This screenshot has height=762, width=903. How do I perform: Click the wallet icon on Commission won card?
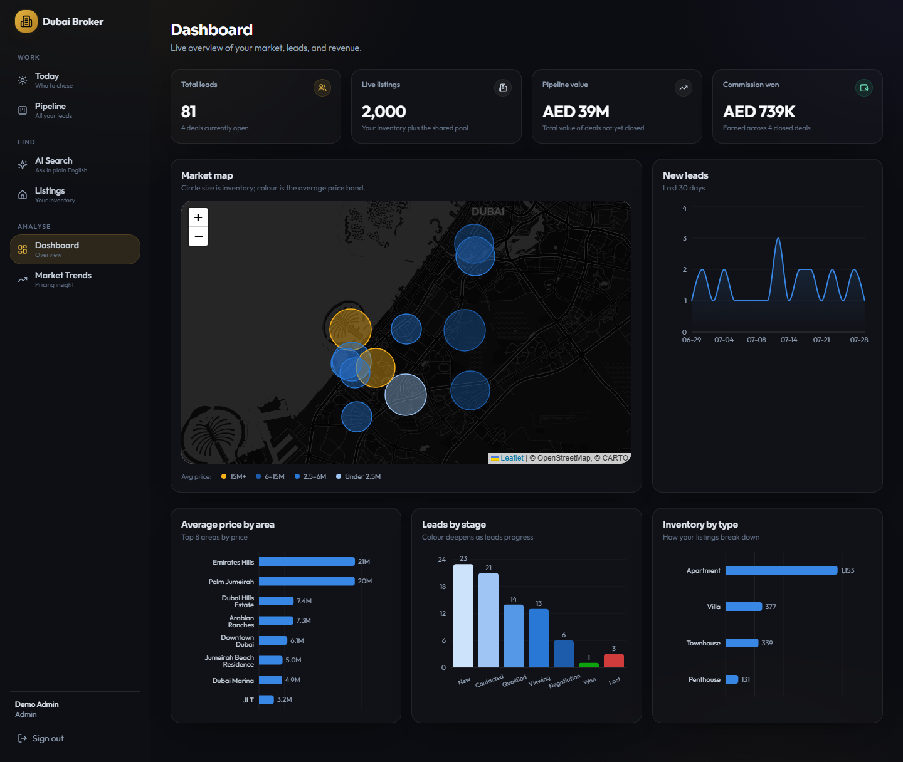(x=864, y=88)
